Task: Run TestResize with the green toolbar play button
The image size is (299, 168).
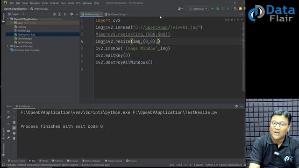Action: tap(213, 9)
